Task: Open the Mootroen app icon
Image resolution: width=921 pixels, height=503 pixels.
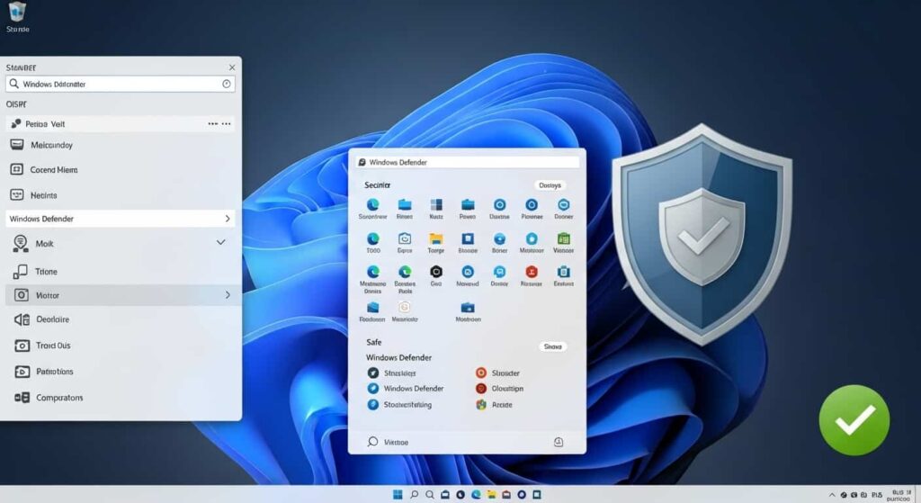Action: point(468,308)
